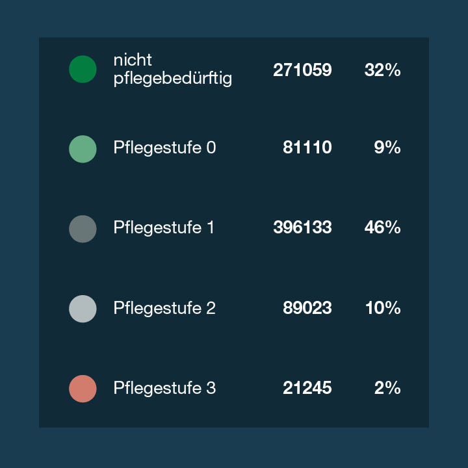The image size is (468, 468).
Task: Click the 10% percentage
Action: pyautogui.click(x=383, y=307)
